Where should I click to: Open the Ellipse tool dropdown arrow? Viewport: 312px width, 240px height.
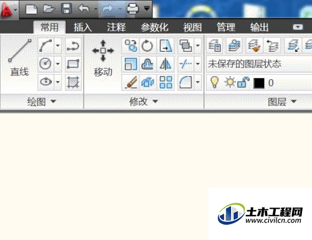(58, 82)
